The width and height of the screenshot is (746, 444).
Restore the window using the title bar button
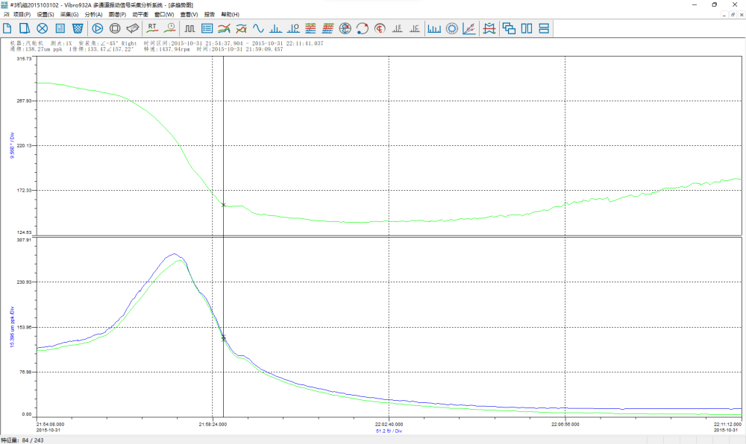click(714, 4)
